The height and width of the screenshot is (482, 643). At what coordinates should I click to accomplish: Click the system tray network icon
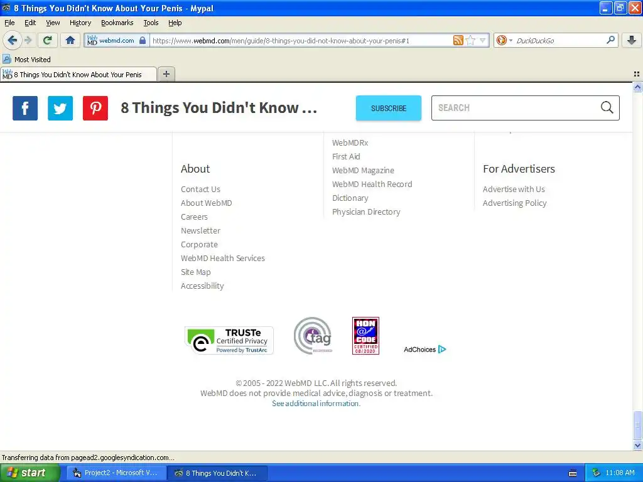coord(596,473)
